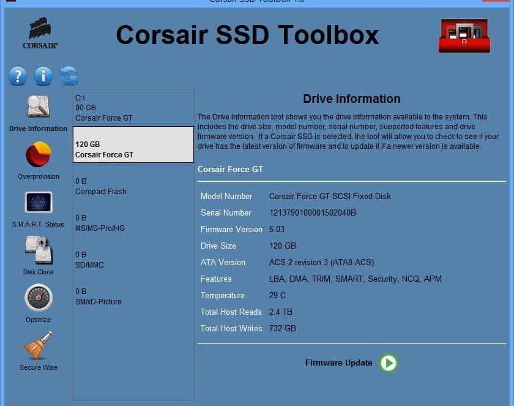The height and width of the screenshot is (406, 514).
Task: Click the Total Host Reads label
Action: pyautogui.click(x=231, y=312)
